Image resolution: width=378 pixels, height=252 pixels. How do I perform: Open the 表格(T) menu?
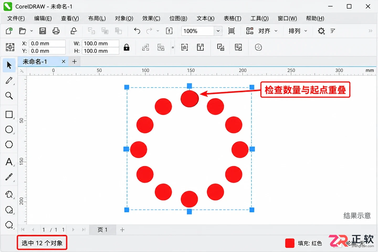point(232,18)
